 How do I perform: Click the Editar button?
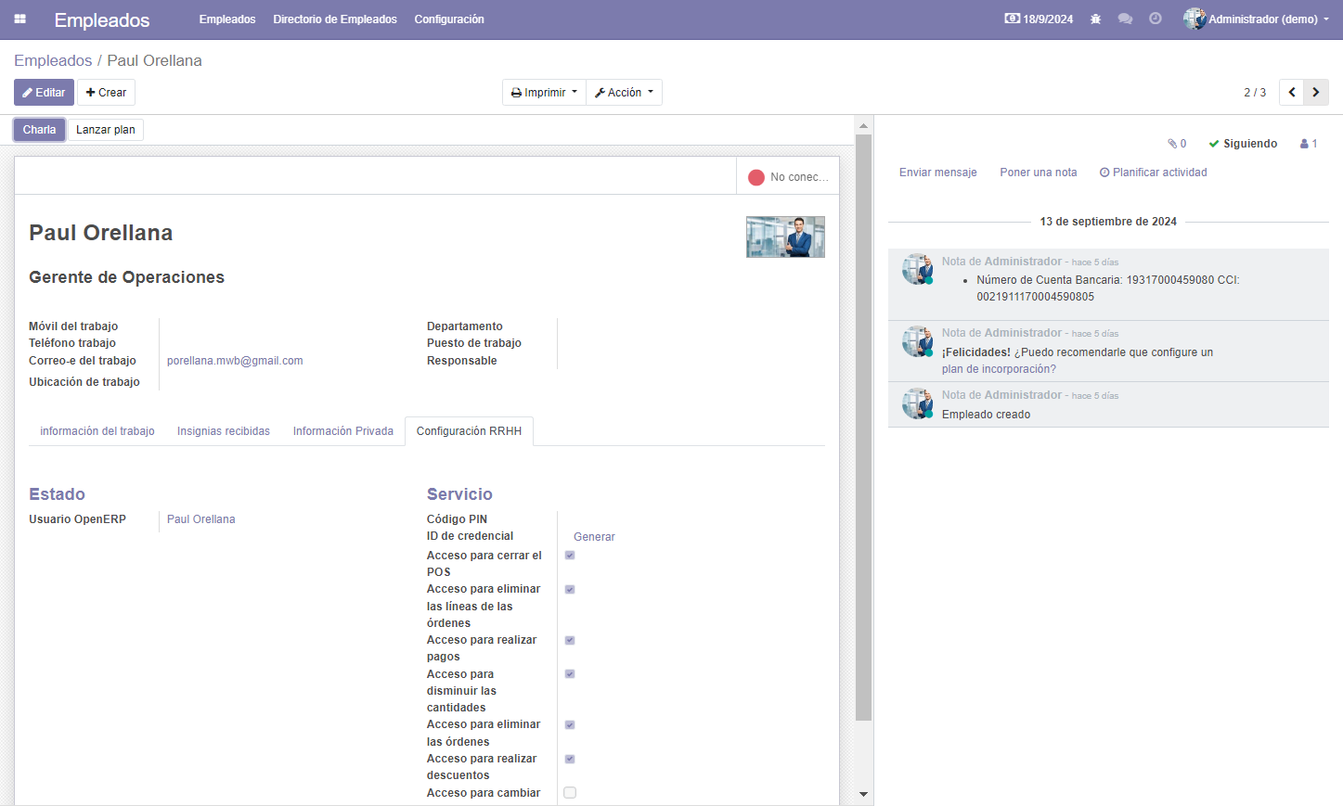[44, 92]
